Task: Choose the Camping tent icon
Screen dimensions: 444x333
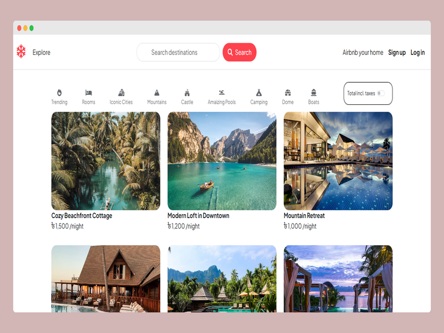Action: click(x=259, y=93)
